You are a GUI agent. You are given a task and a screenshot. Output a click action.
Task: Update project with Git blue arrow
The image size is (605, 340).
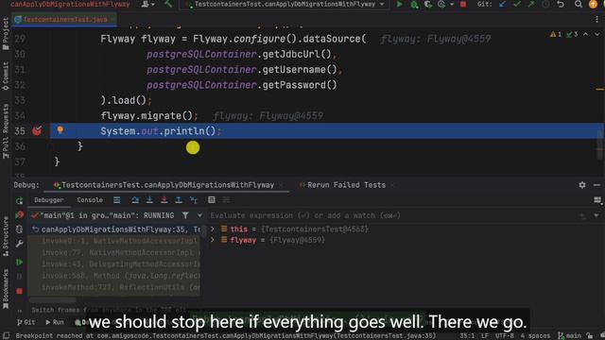(502, 4)
